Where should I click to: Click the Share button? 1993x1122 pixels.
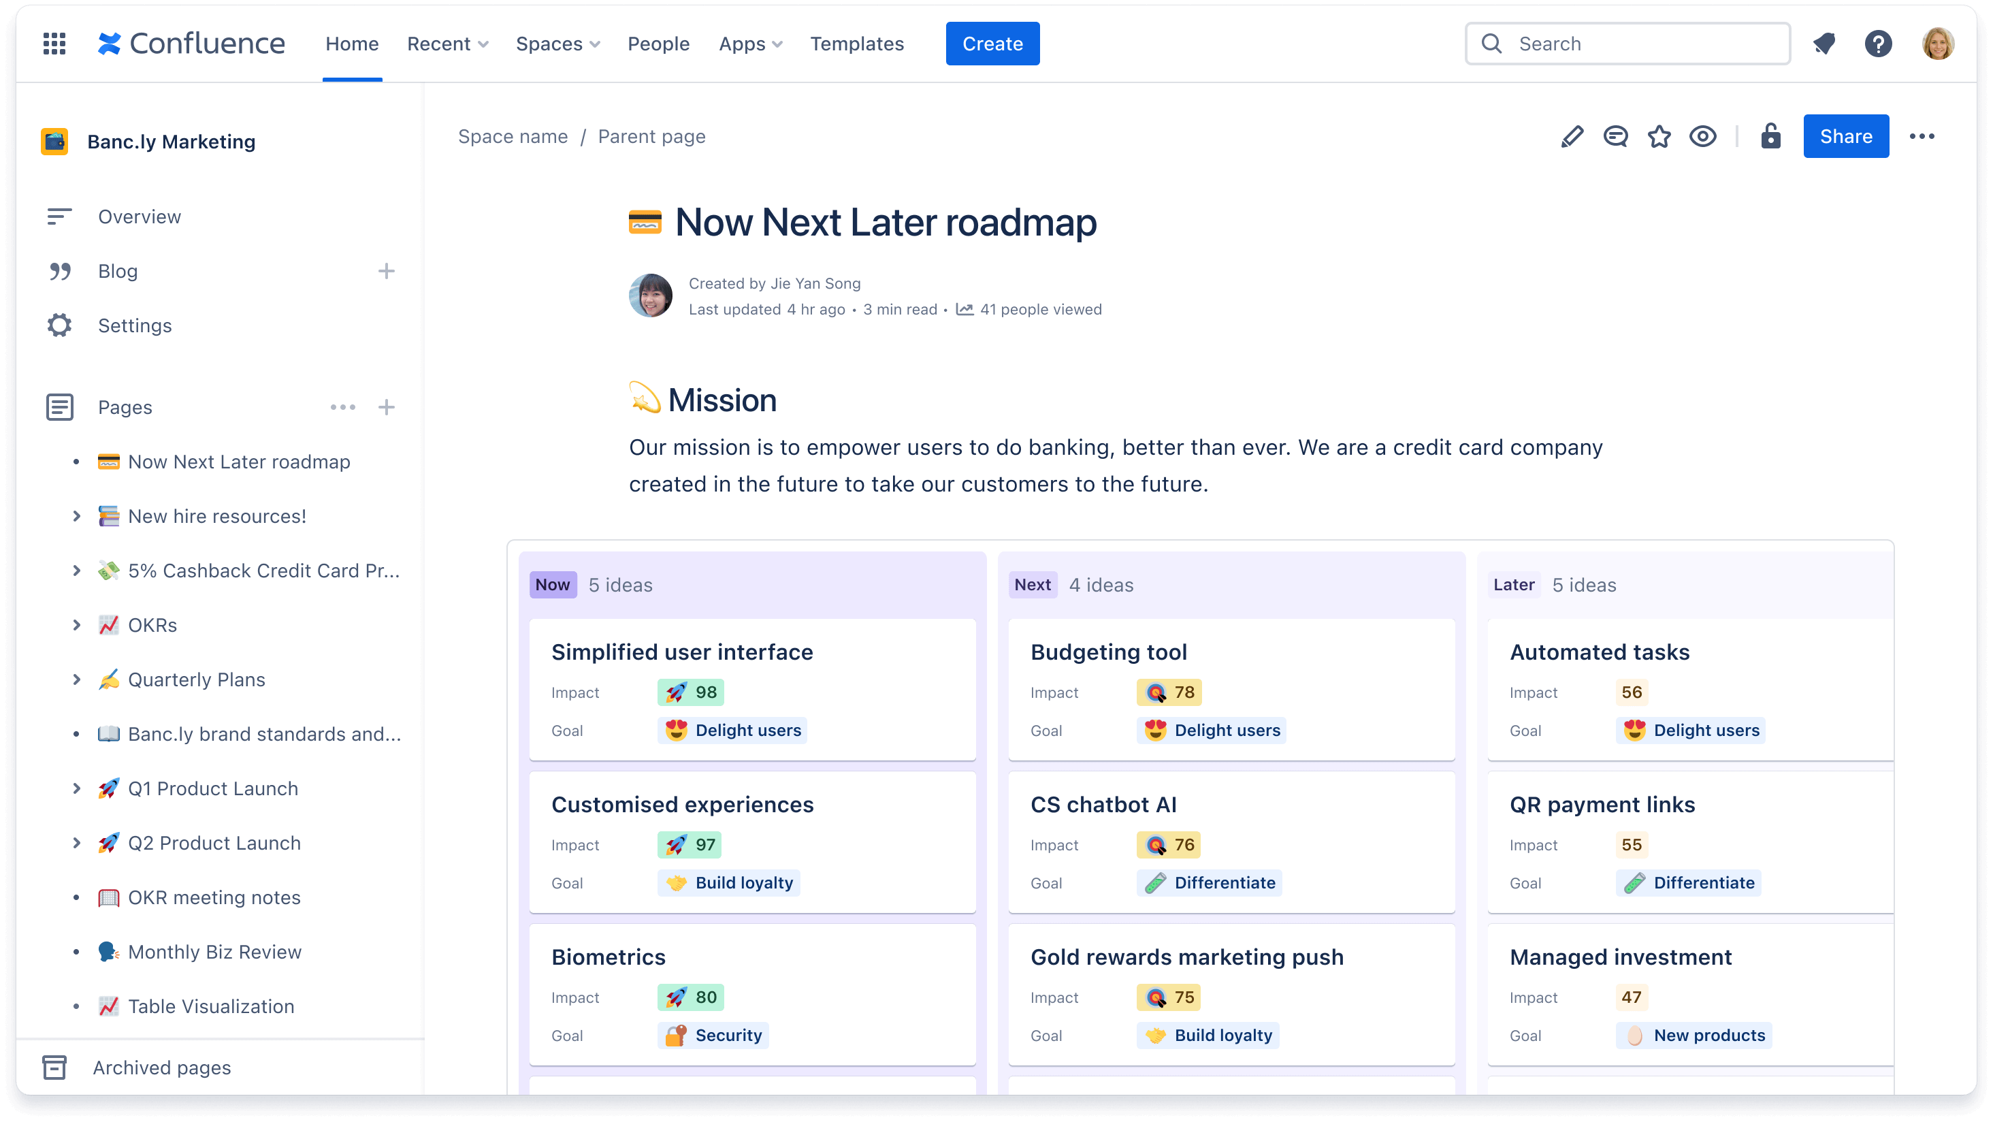(1847, 135)
